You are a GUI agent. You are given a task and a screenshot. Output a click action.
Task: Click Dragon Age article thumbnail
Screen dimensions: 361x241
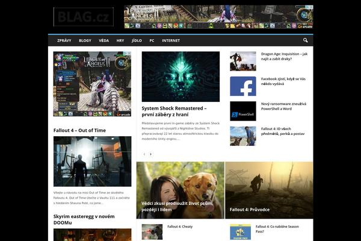pyautogui.click(x=243, y=61)
